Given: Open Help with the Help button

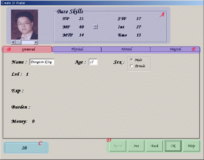Looking at the screenshot, I should point(191,146).
